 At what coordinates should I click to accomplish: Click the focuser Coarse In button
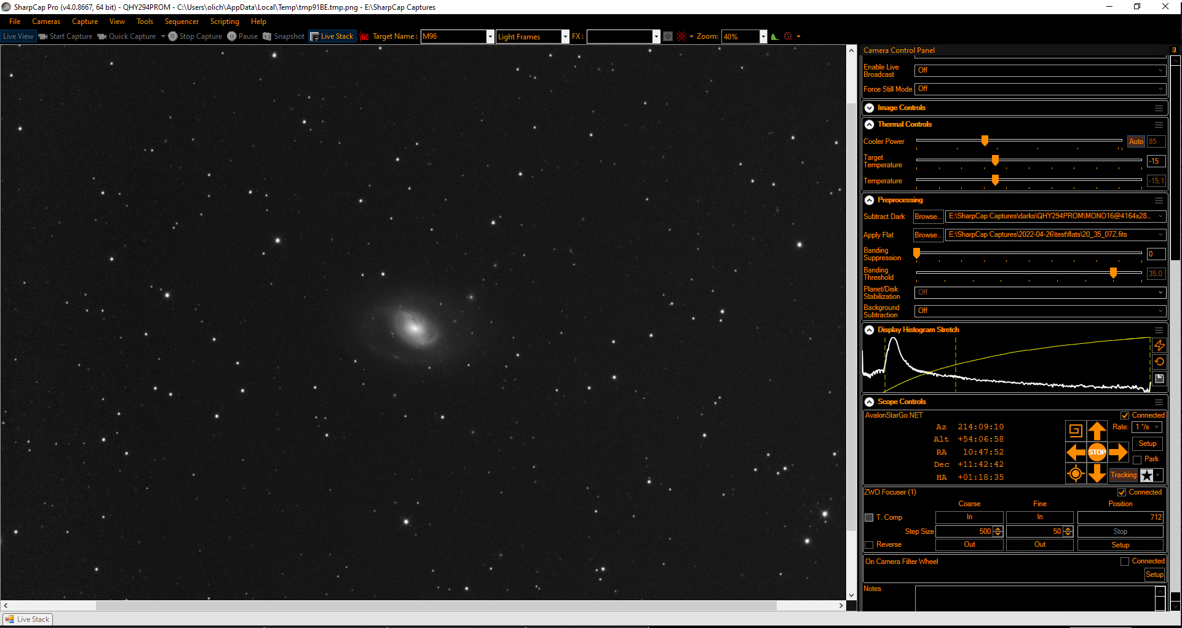[969, 517]
